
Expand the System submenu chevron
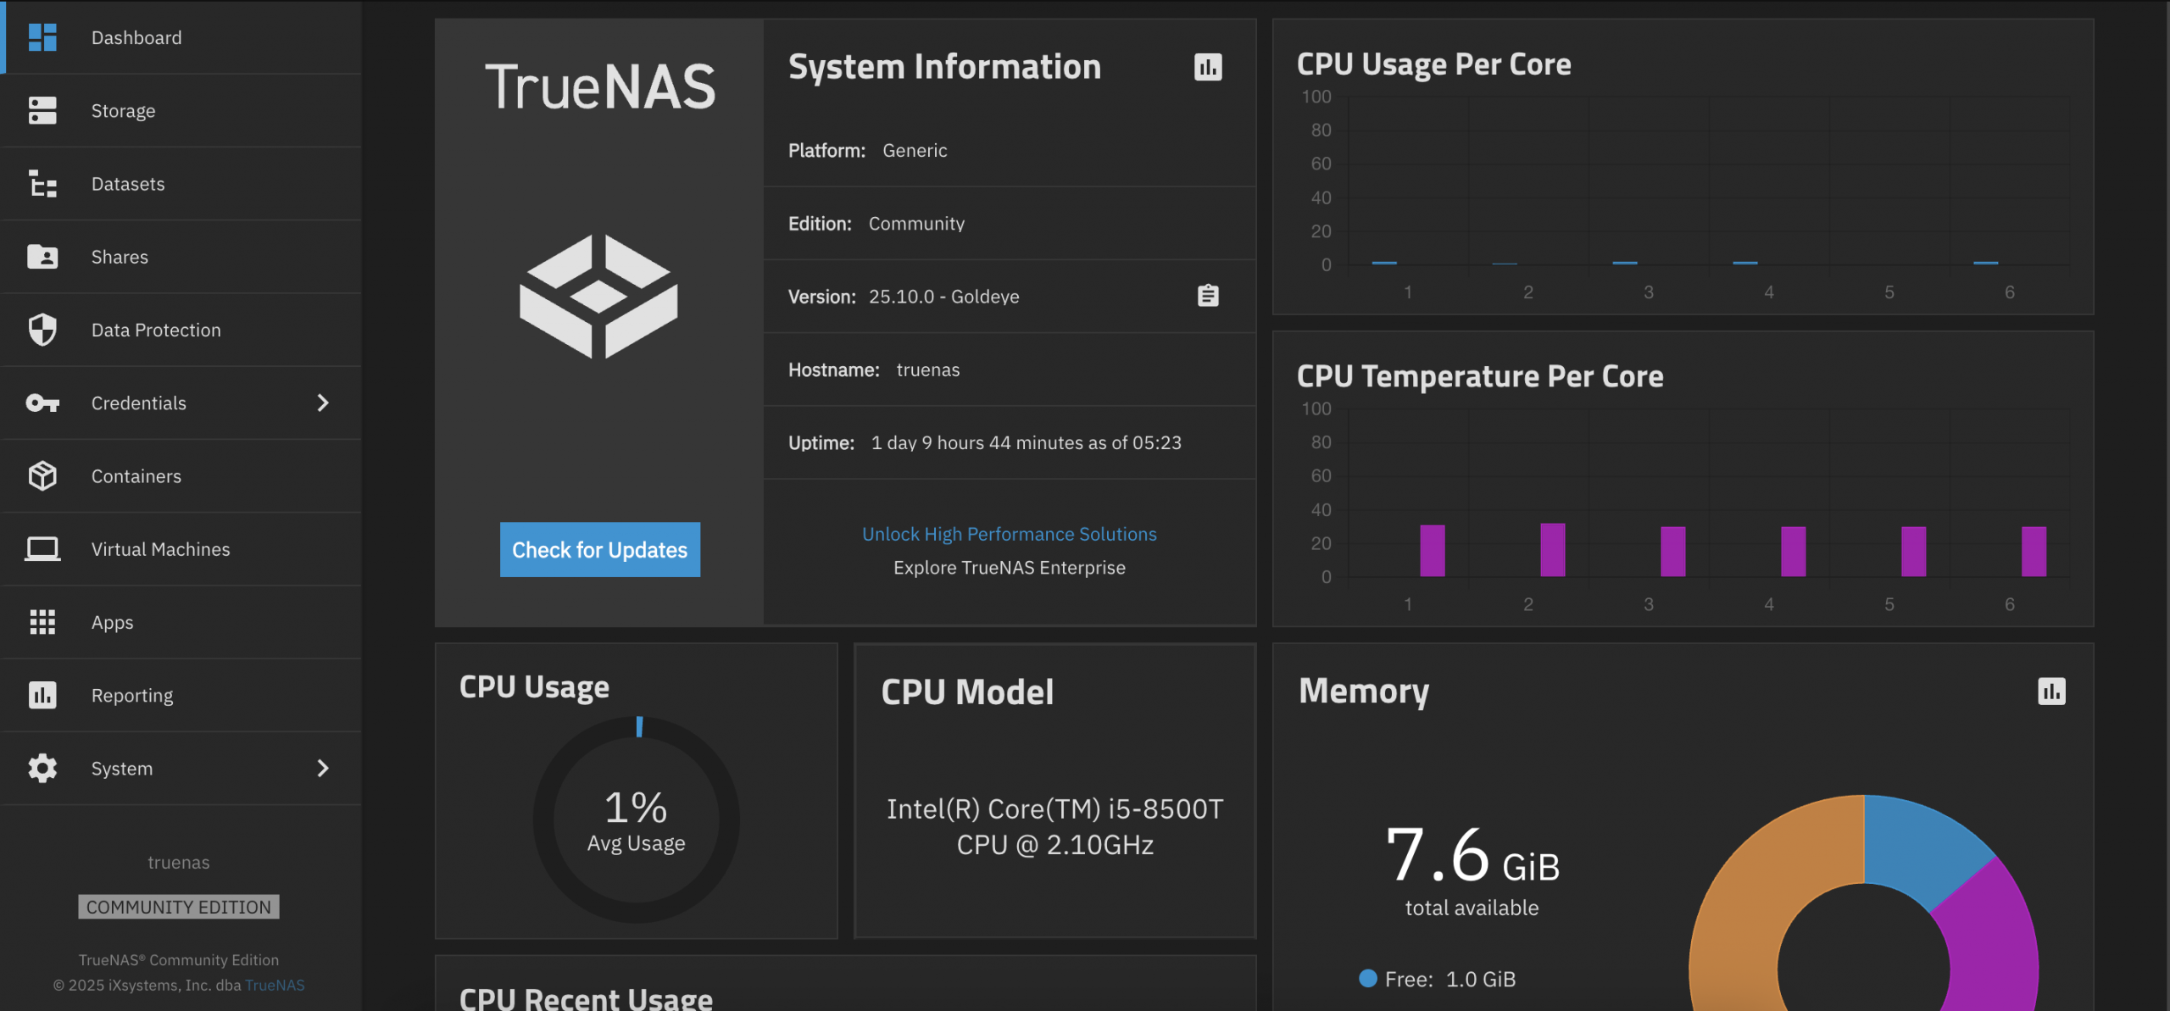pyautogui.click(x=322, y=769)
